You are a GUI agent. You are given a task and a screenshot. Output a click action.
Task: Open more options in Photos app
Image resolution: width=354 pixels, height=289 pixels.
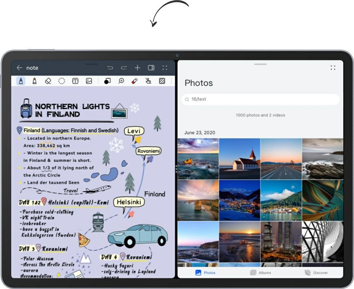(333, 67)
